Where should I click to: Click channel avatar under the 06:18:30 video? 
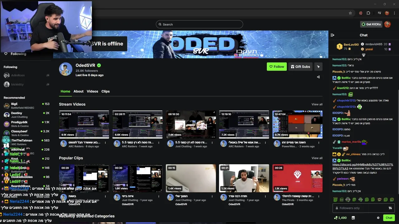[x=170, y=143]
